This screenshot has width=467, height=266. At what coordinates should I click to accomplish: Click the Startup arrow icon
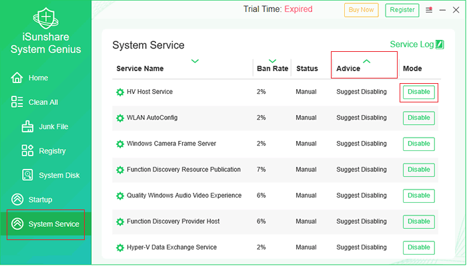[17, 199]
